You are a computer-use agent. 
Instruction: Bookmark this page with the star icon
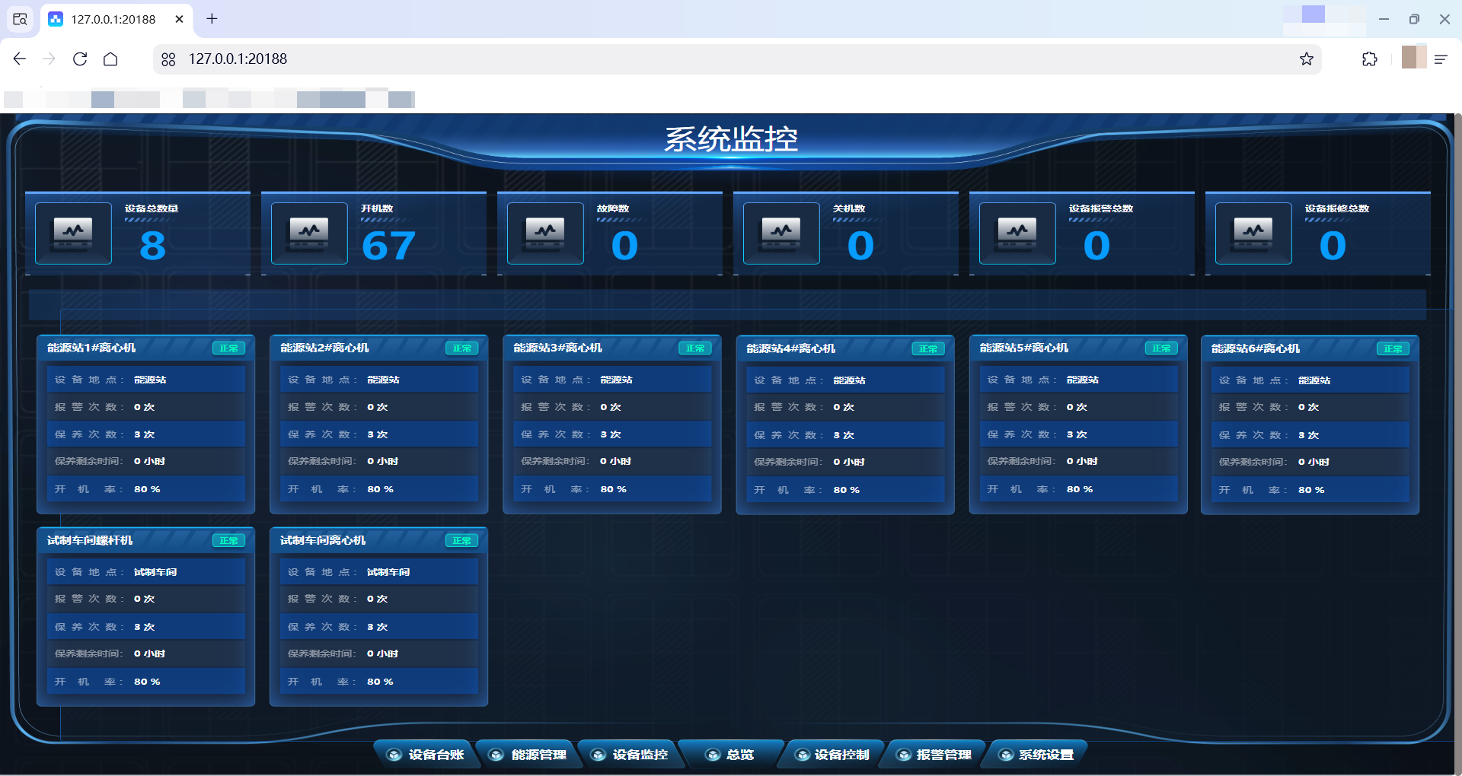(x=1307, y=59)
